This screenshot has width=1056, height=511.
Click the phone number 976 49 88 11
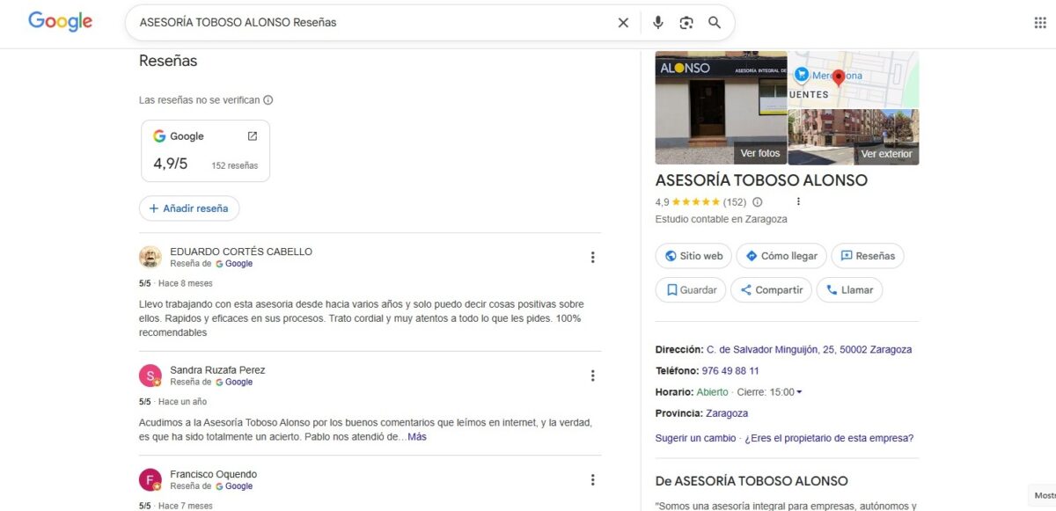point(731,371)
